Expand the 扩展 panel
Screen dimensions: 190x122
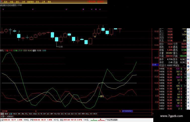(3, 116)
